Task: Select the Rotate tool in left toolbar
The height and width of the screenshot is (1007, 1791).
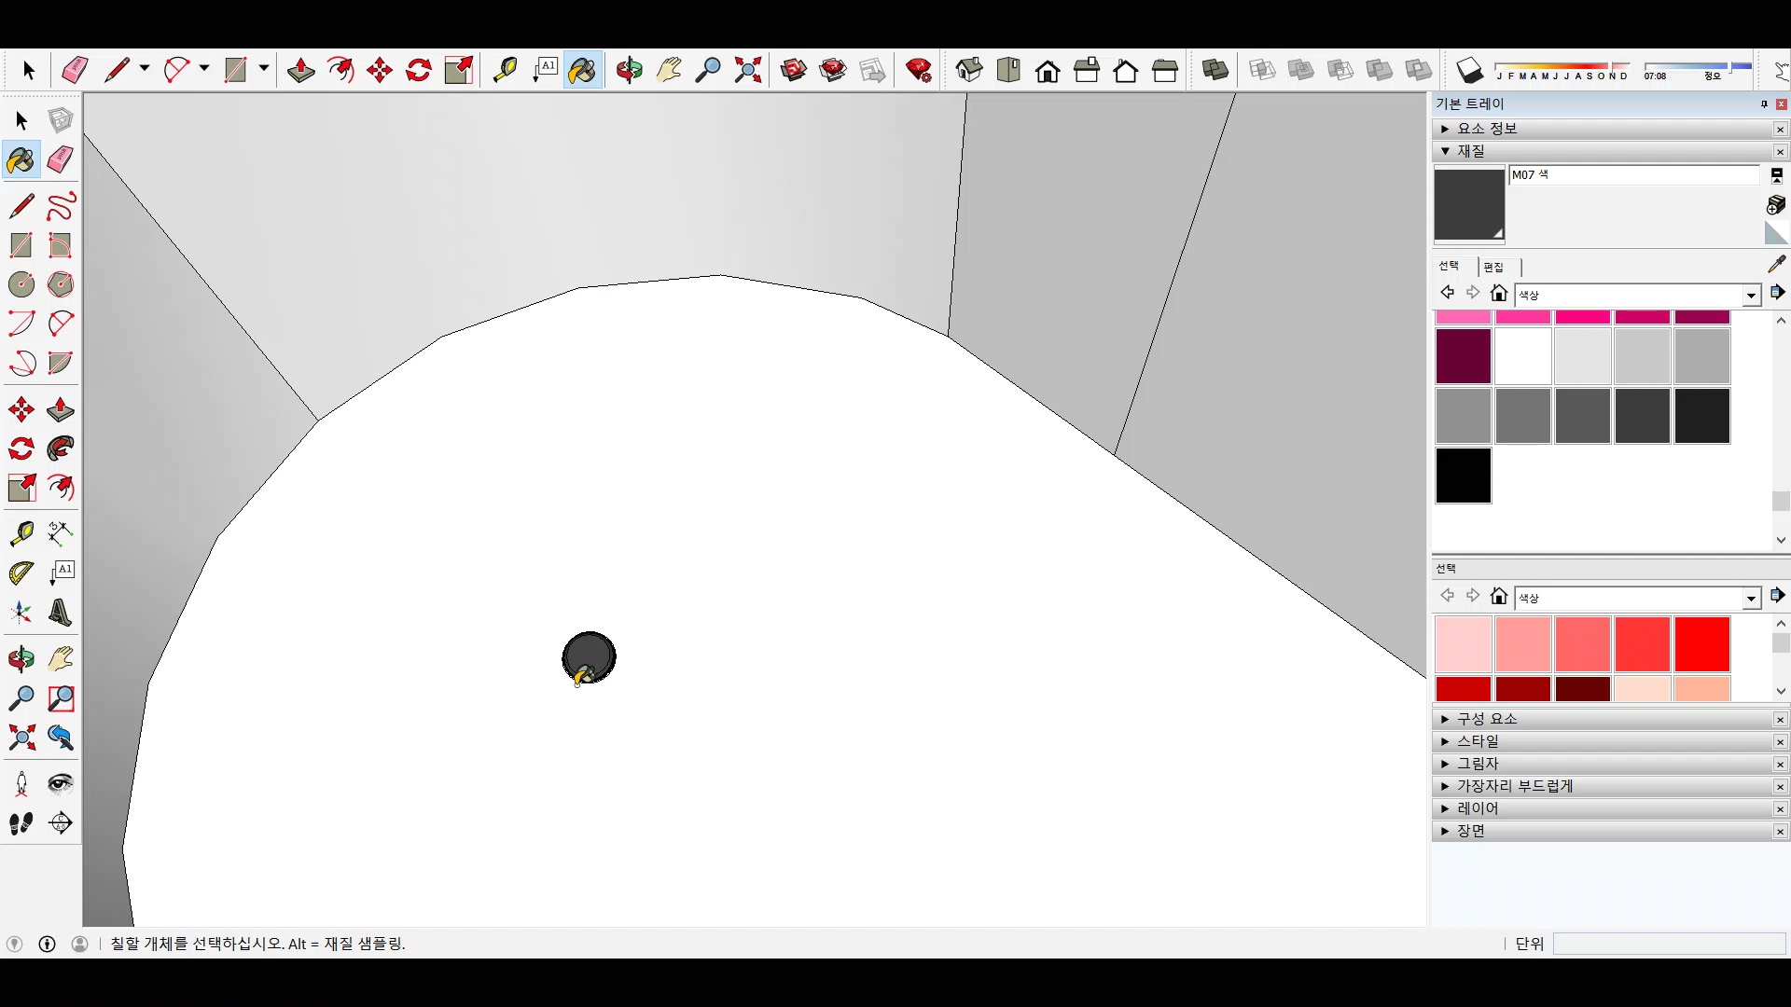Action: click(21, 448)
